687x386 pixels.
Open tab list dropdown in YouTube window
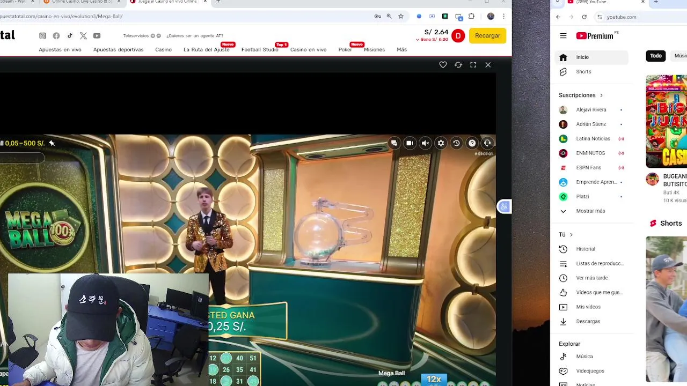pyautogui.click(x=557, y=2)
